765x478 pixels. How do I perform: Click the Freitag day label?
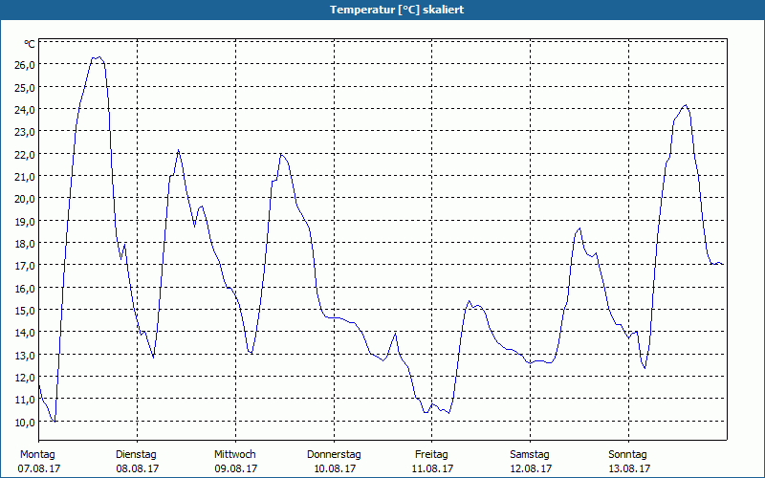point(432,455)
